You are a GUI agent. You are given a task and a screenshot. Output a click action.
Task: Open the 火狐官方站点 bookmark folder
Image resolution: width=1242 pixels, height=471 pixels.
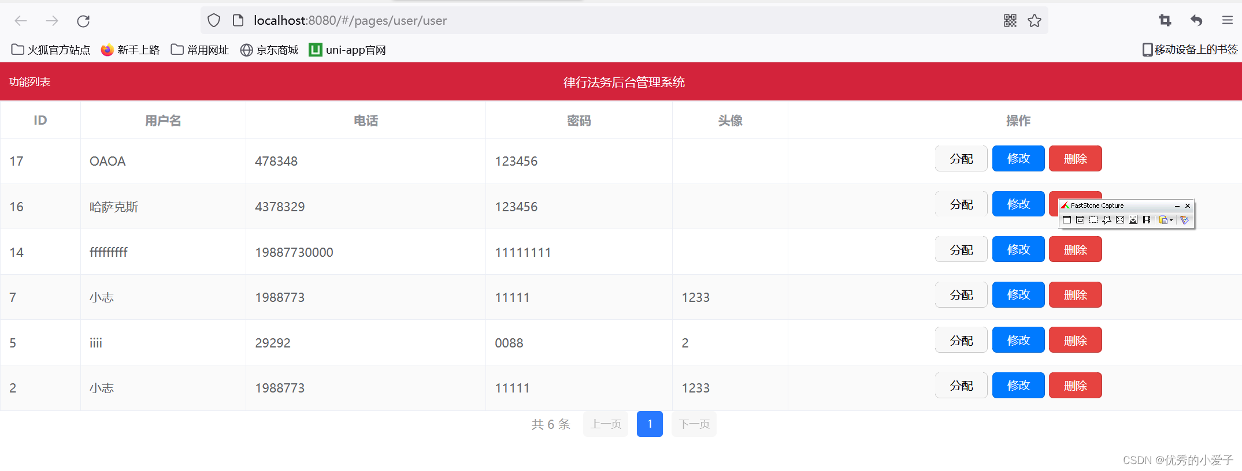[x=51, y=50]
